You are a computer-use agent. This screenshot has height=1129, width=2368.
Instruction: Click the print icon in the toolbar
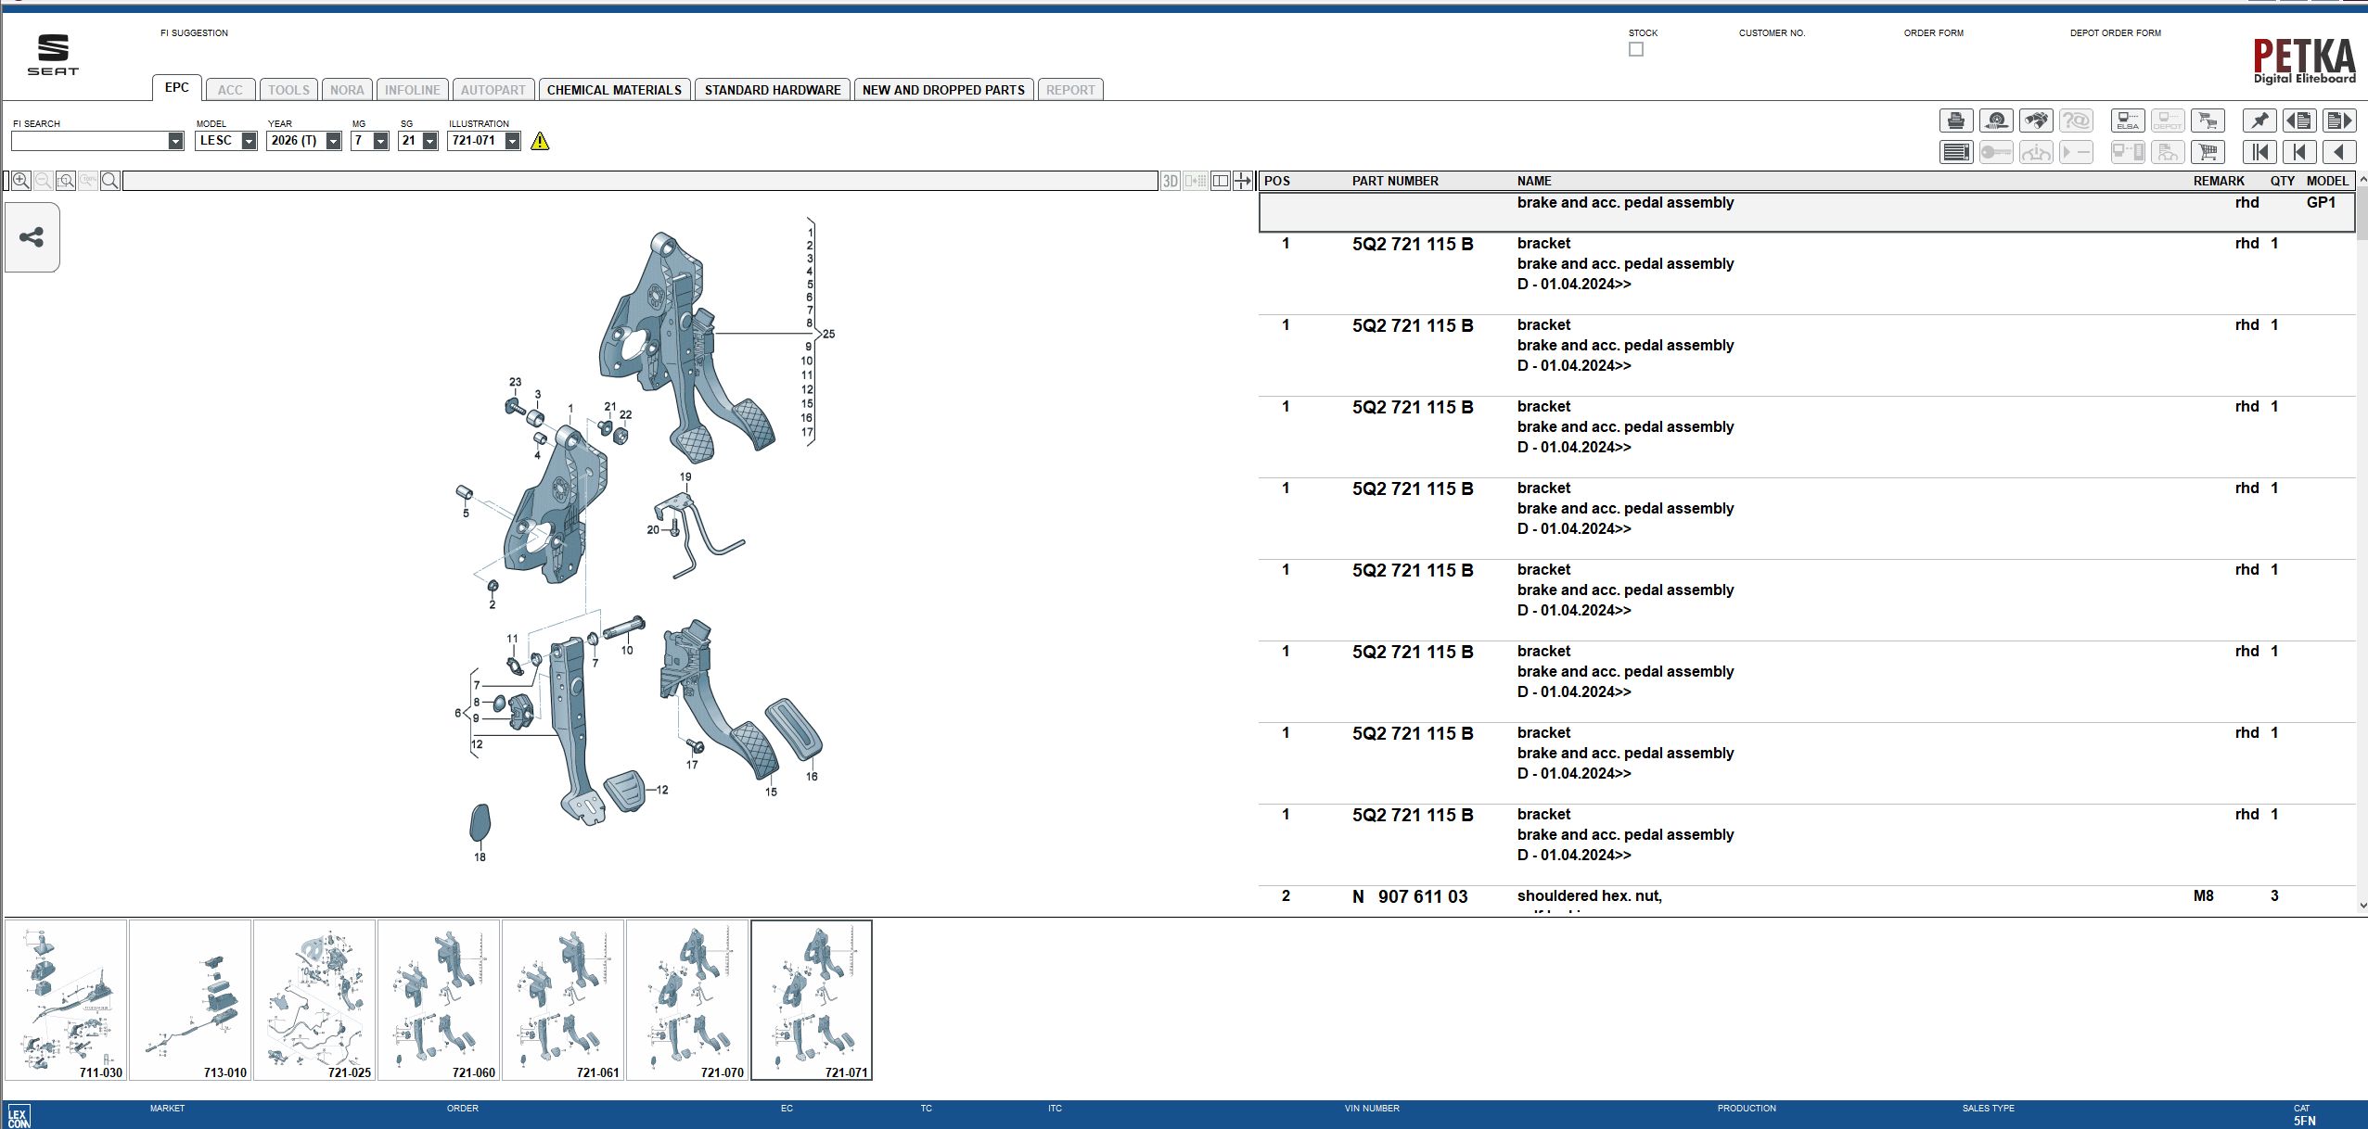coord(1955,121)
